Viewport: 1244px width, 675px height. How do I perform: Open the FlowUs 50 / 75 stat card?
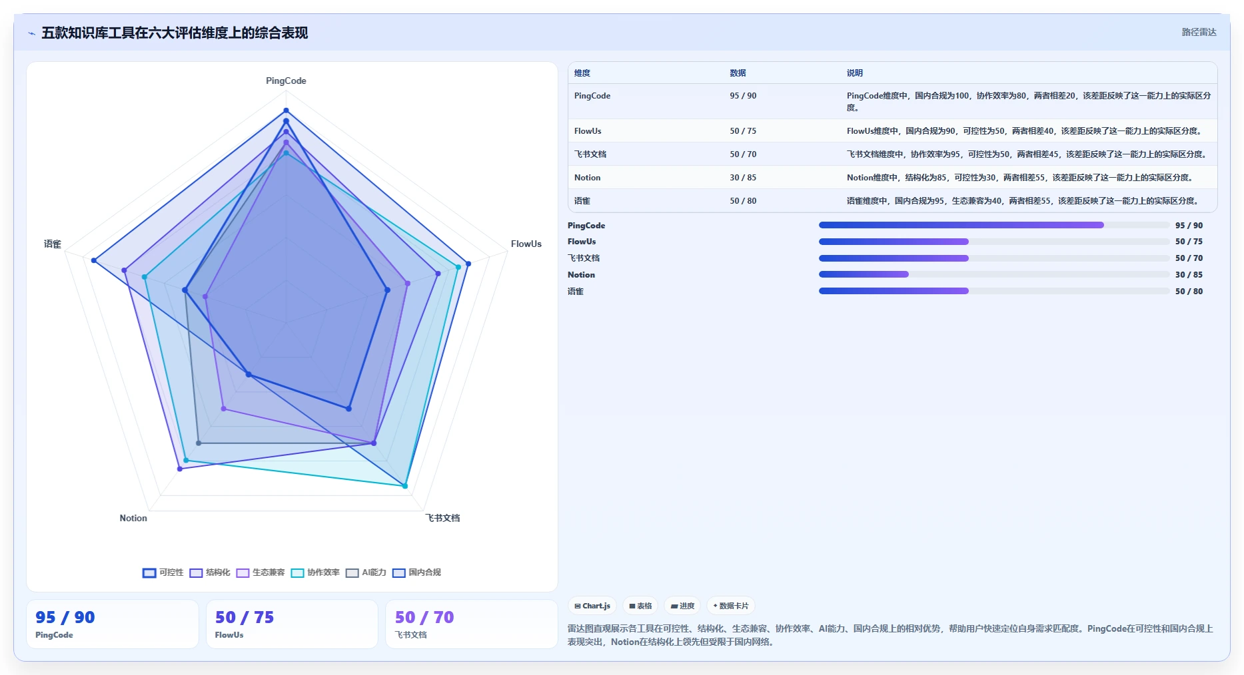pyautogui.click(x=292, y=624)
